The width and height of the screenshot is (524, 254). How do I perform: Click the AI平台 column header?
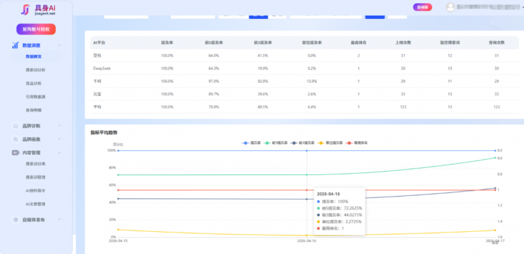pos(100,42)
